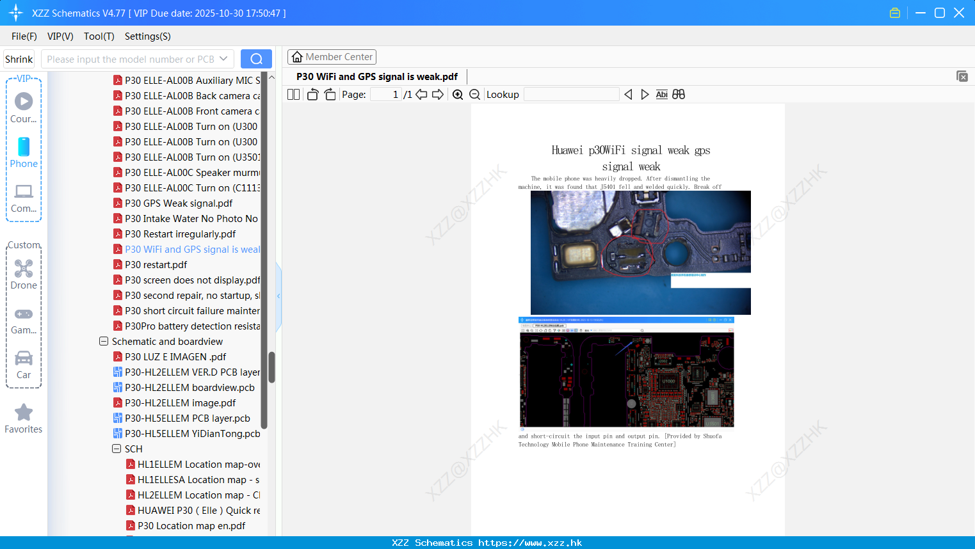The height and width of the screenshot is (549, 975).
Task: Open P30 ELLE-AL00C Speaker murmur file
Action: [x=187, y=173]
